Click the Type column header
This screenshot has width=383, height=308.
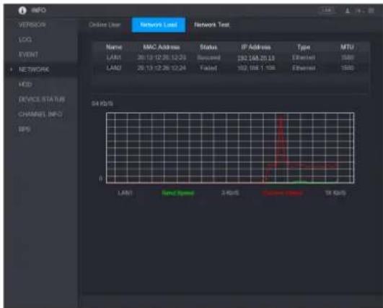click(304, 47)
